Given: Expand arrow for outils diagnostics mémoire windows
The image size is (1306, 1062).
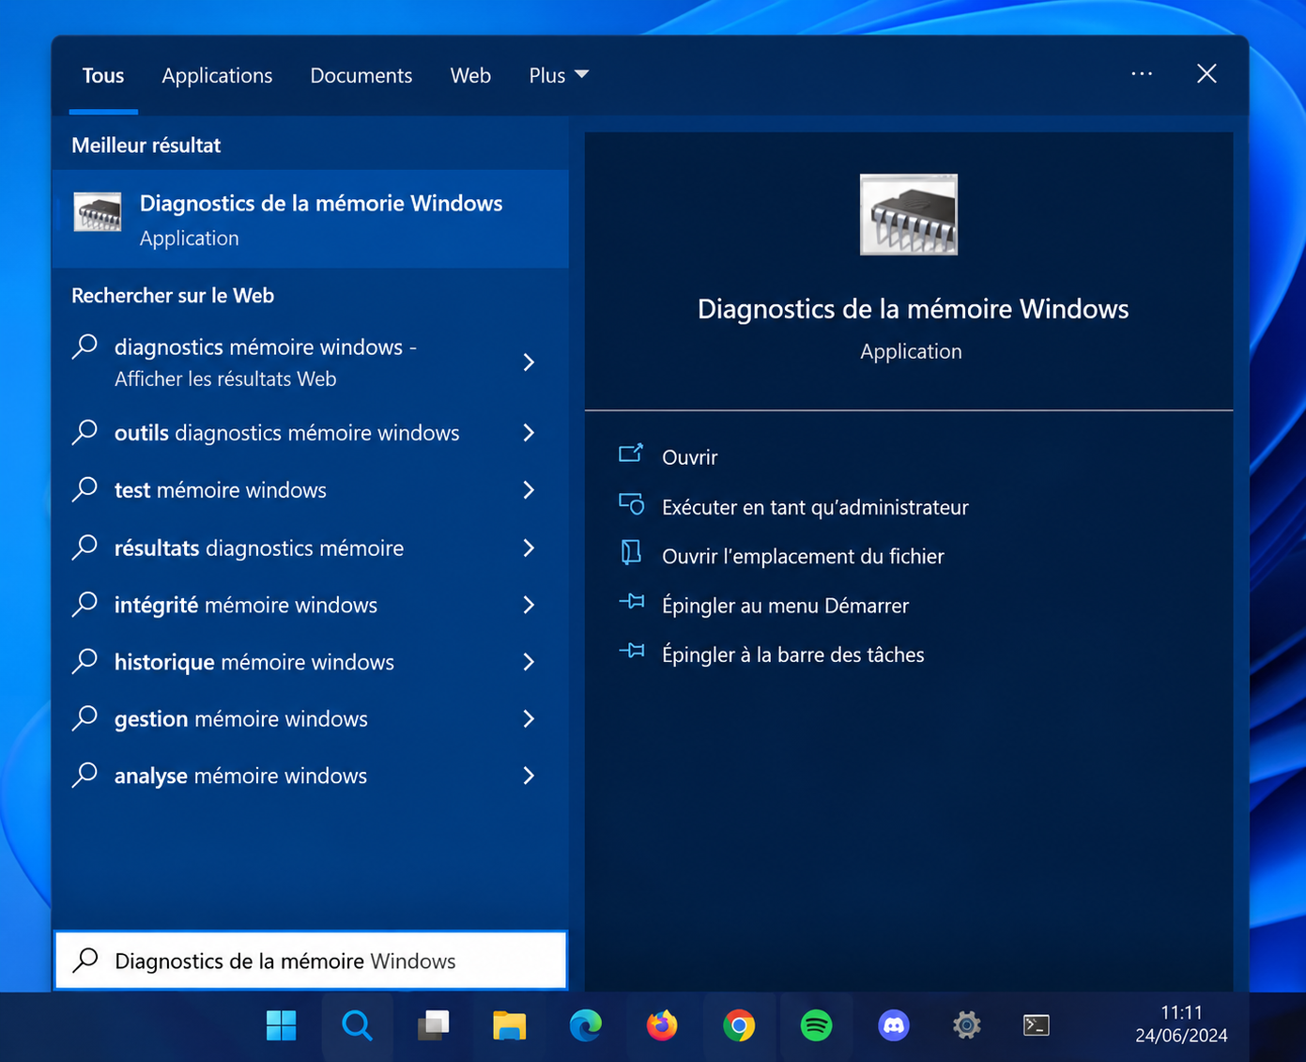Looking at the screenshot, I should pos(529,433).
